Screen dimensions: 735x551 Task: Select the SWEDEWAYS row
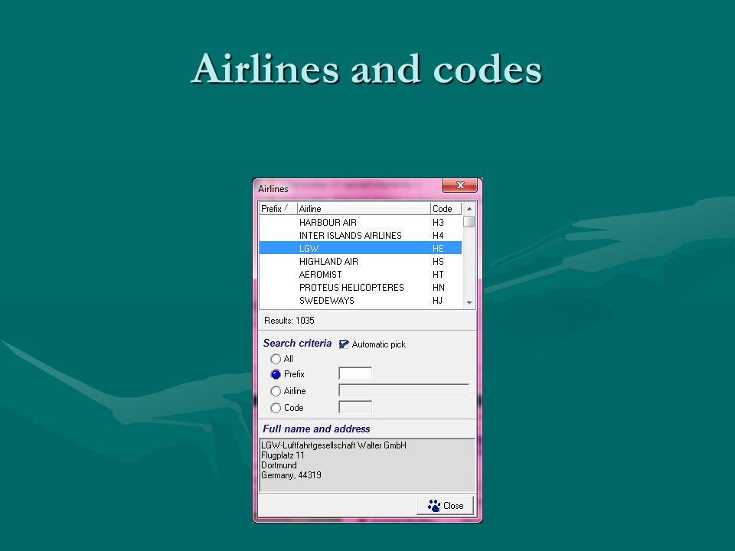361,301
